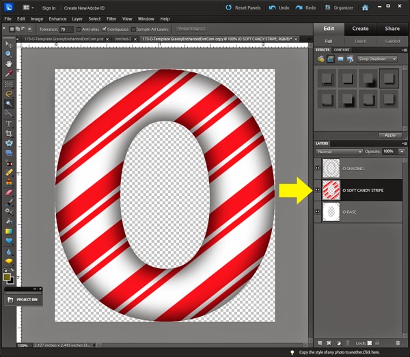Open adjustment layer menu in Layers footer

pos(338,343)
